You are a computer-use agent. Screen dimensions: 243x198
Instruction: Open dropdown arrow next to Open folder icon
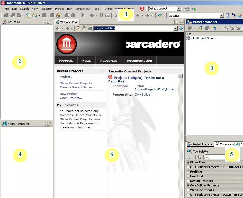[x=39, y=15]
